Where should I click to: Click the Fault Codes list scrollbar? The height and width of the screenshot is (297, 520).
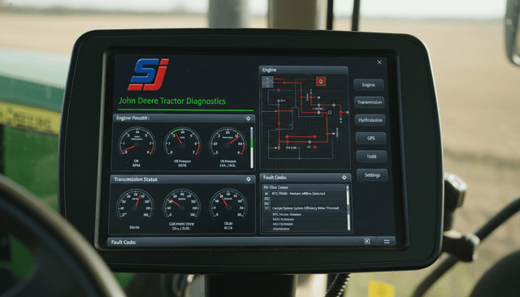coord(348,208)
